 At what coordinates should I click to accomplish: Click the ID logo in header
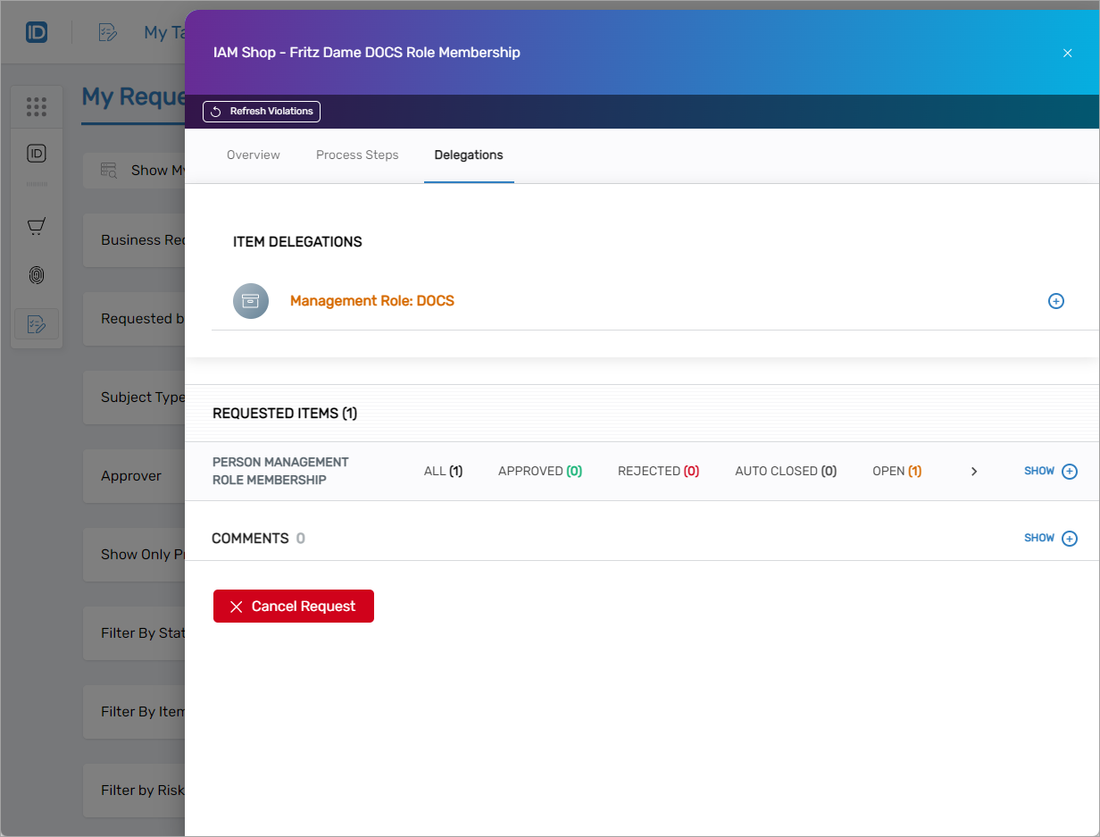coord(37,33)
